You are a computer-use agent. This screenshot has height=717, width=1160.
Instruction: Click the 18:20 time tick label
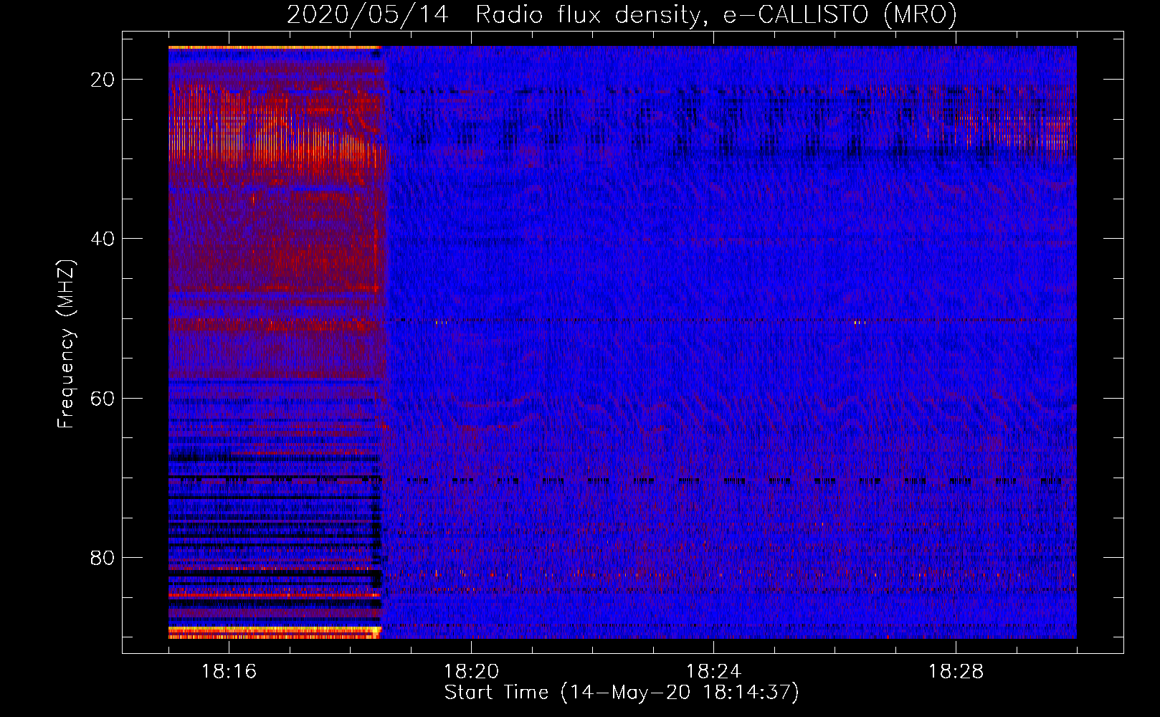tap(471, 672)
